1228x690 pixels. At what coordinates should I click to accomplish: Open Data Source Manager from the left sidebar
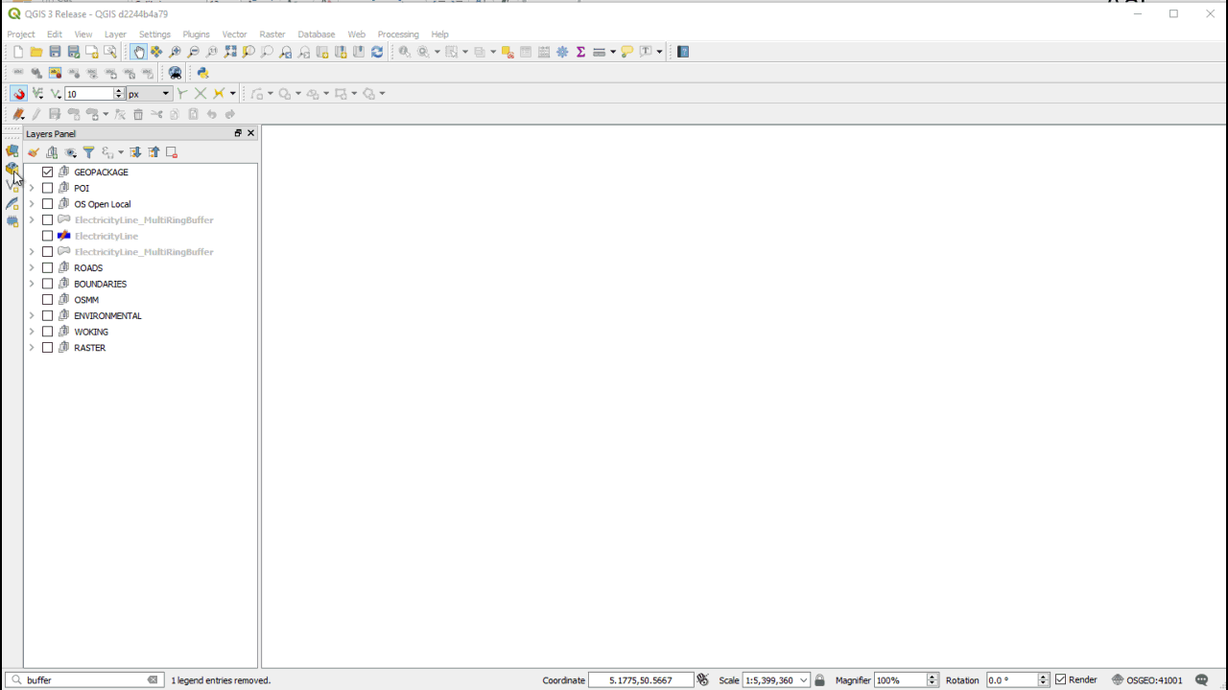pyautogui.click(x=12, y=150)
